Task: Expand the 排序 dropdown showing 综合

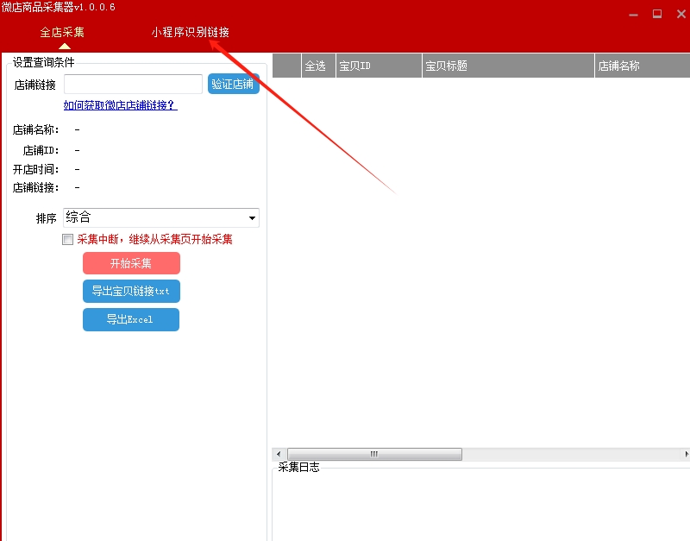Action: pyautogui.click(x=161, y=217)
